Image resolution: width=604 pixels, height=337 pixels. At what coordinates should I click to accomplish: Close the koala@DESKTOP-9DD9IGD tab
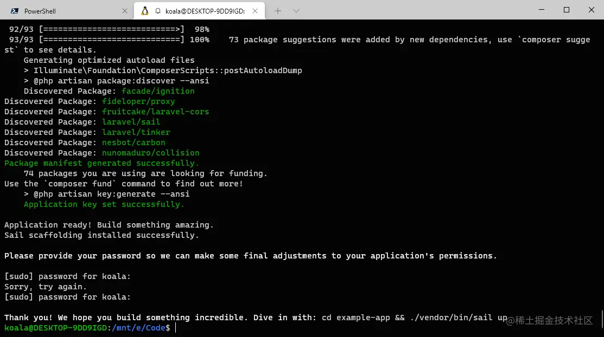pos(255,11)
